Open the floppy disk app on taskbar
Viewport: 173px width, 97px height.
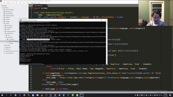point(33,95)
